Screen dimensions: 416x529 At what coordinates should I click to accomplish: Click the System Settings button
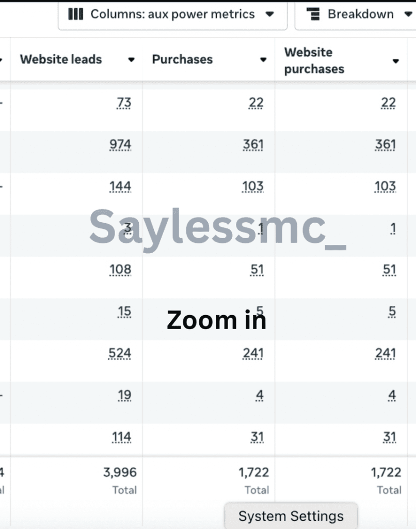(x=291, y=516)
